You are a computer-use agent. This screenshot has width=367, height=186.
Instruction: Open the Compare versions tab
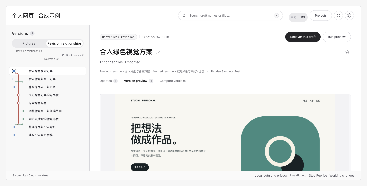coord(173,81)
